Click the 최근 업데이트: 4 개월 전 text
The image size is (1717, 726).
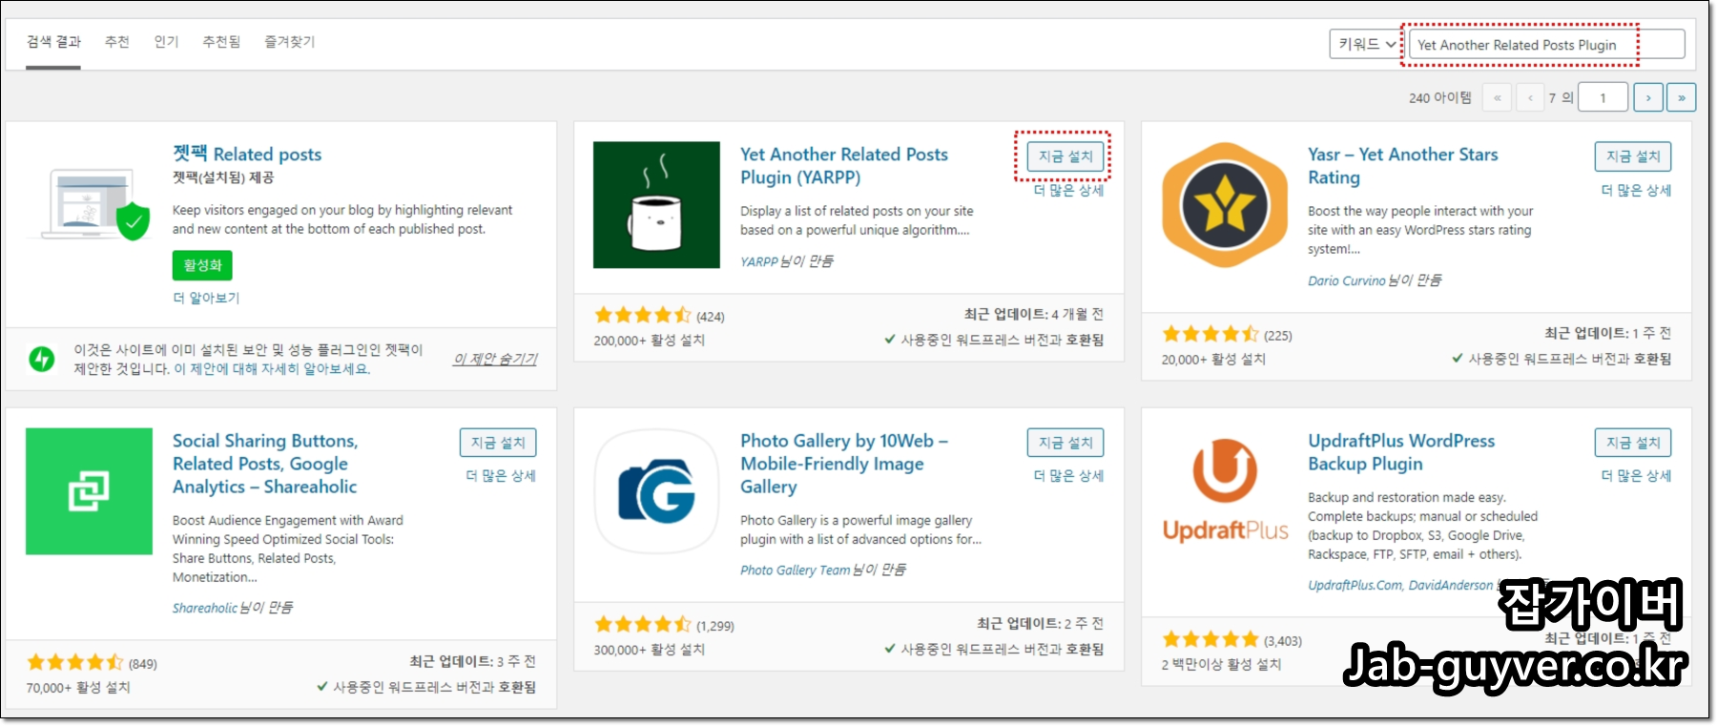1034,314
